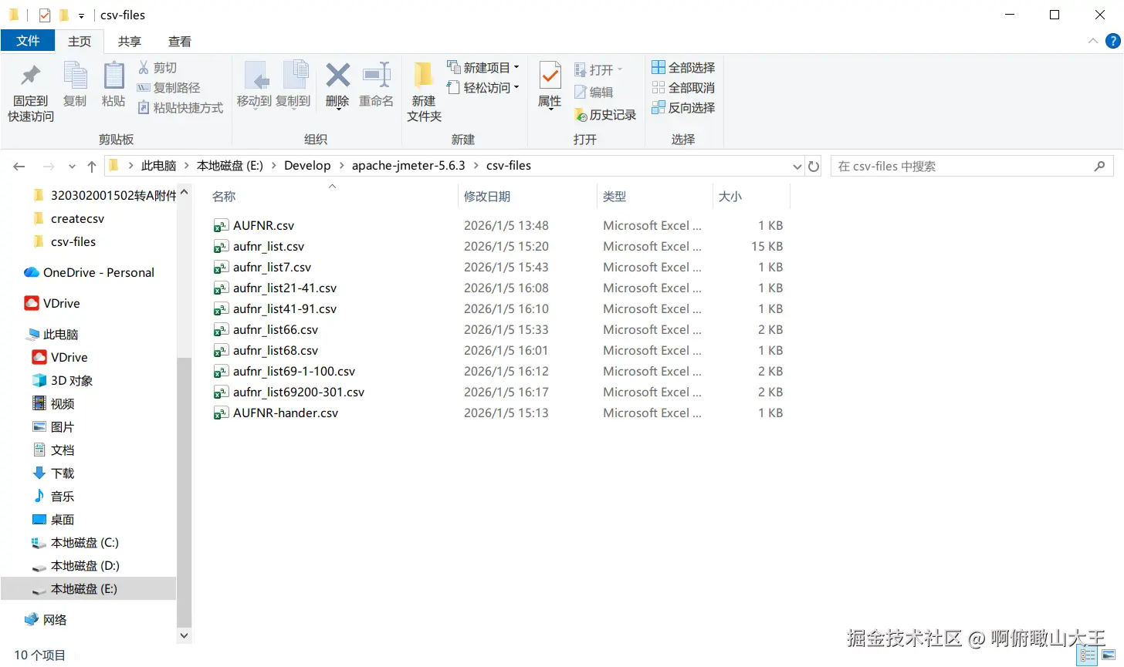Open the recent locations dropdown arrow

click(72, 167)
